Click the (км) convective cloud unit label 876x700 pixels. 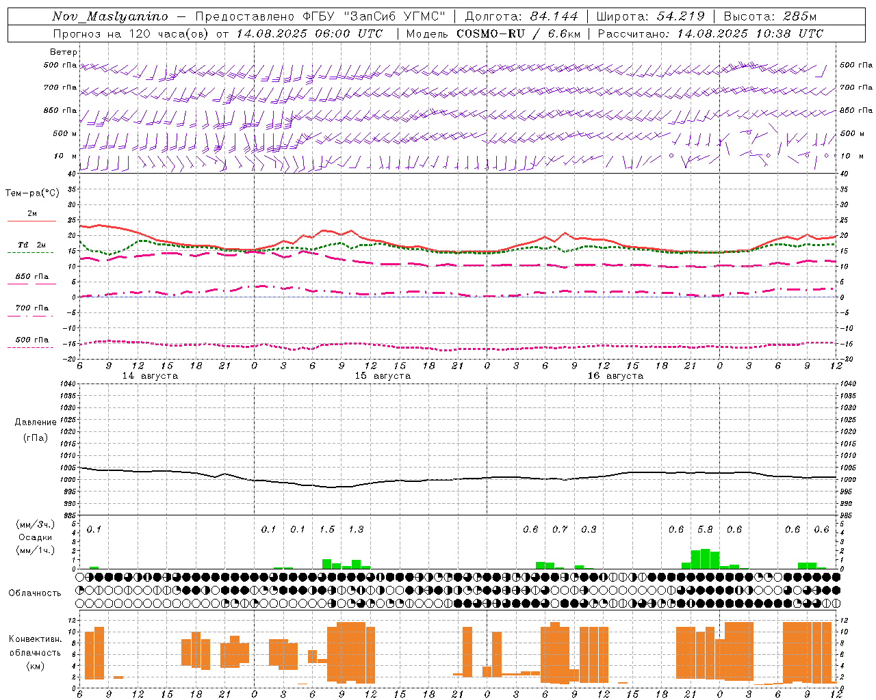point(35,666)
